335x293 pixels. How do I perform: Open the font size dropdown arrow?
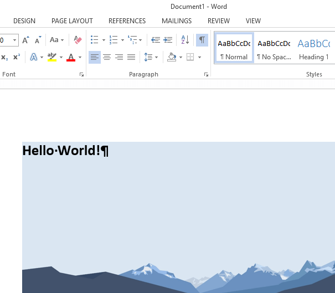[14, 40]
